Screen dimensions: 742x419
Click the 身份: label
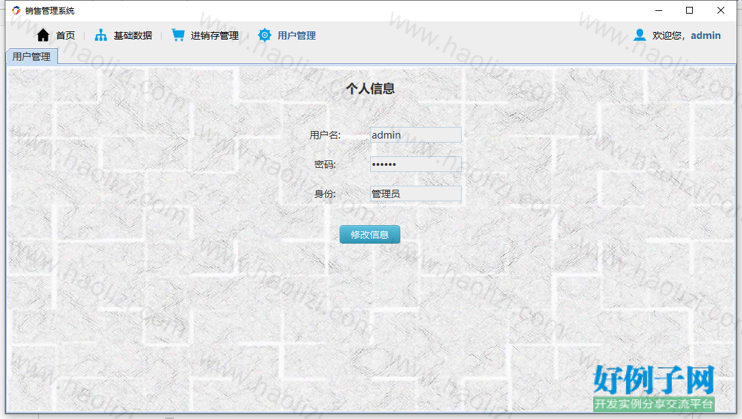pos(325,194)
